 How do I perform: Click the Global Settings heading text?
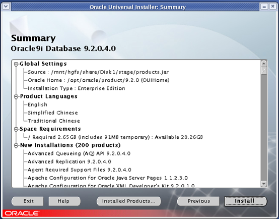pos(43,64)
